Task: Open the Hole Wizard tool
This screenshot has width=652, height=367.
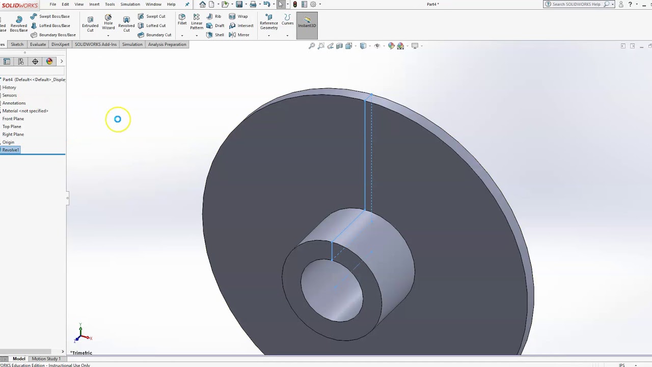Action: (x=108, y=22)
